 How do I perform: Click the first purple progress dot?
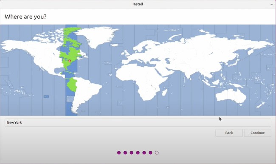(x=119, y=153)
